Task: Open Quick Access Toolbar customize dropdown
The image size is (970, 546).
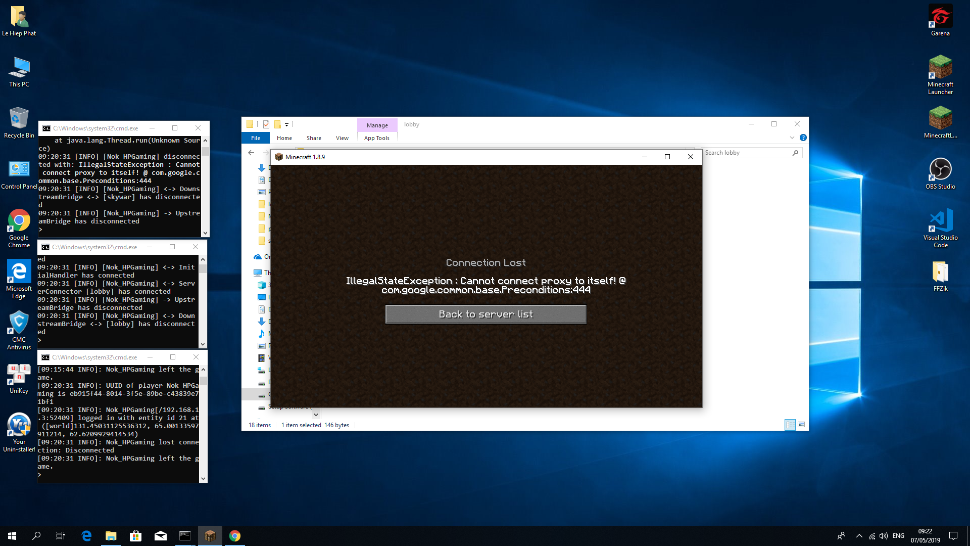Action: click(x=286, y=124)
